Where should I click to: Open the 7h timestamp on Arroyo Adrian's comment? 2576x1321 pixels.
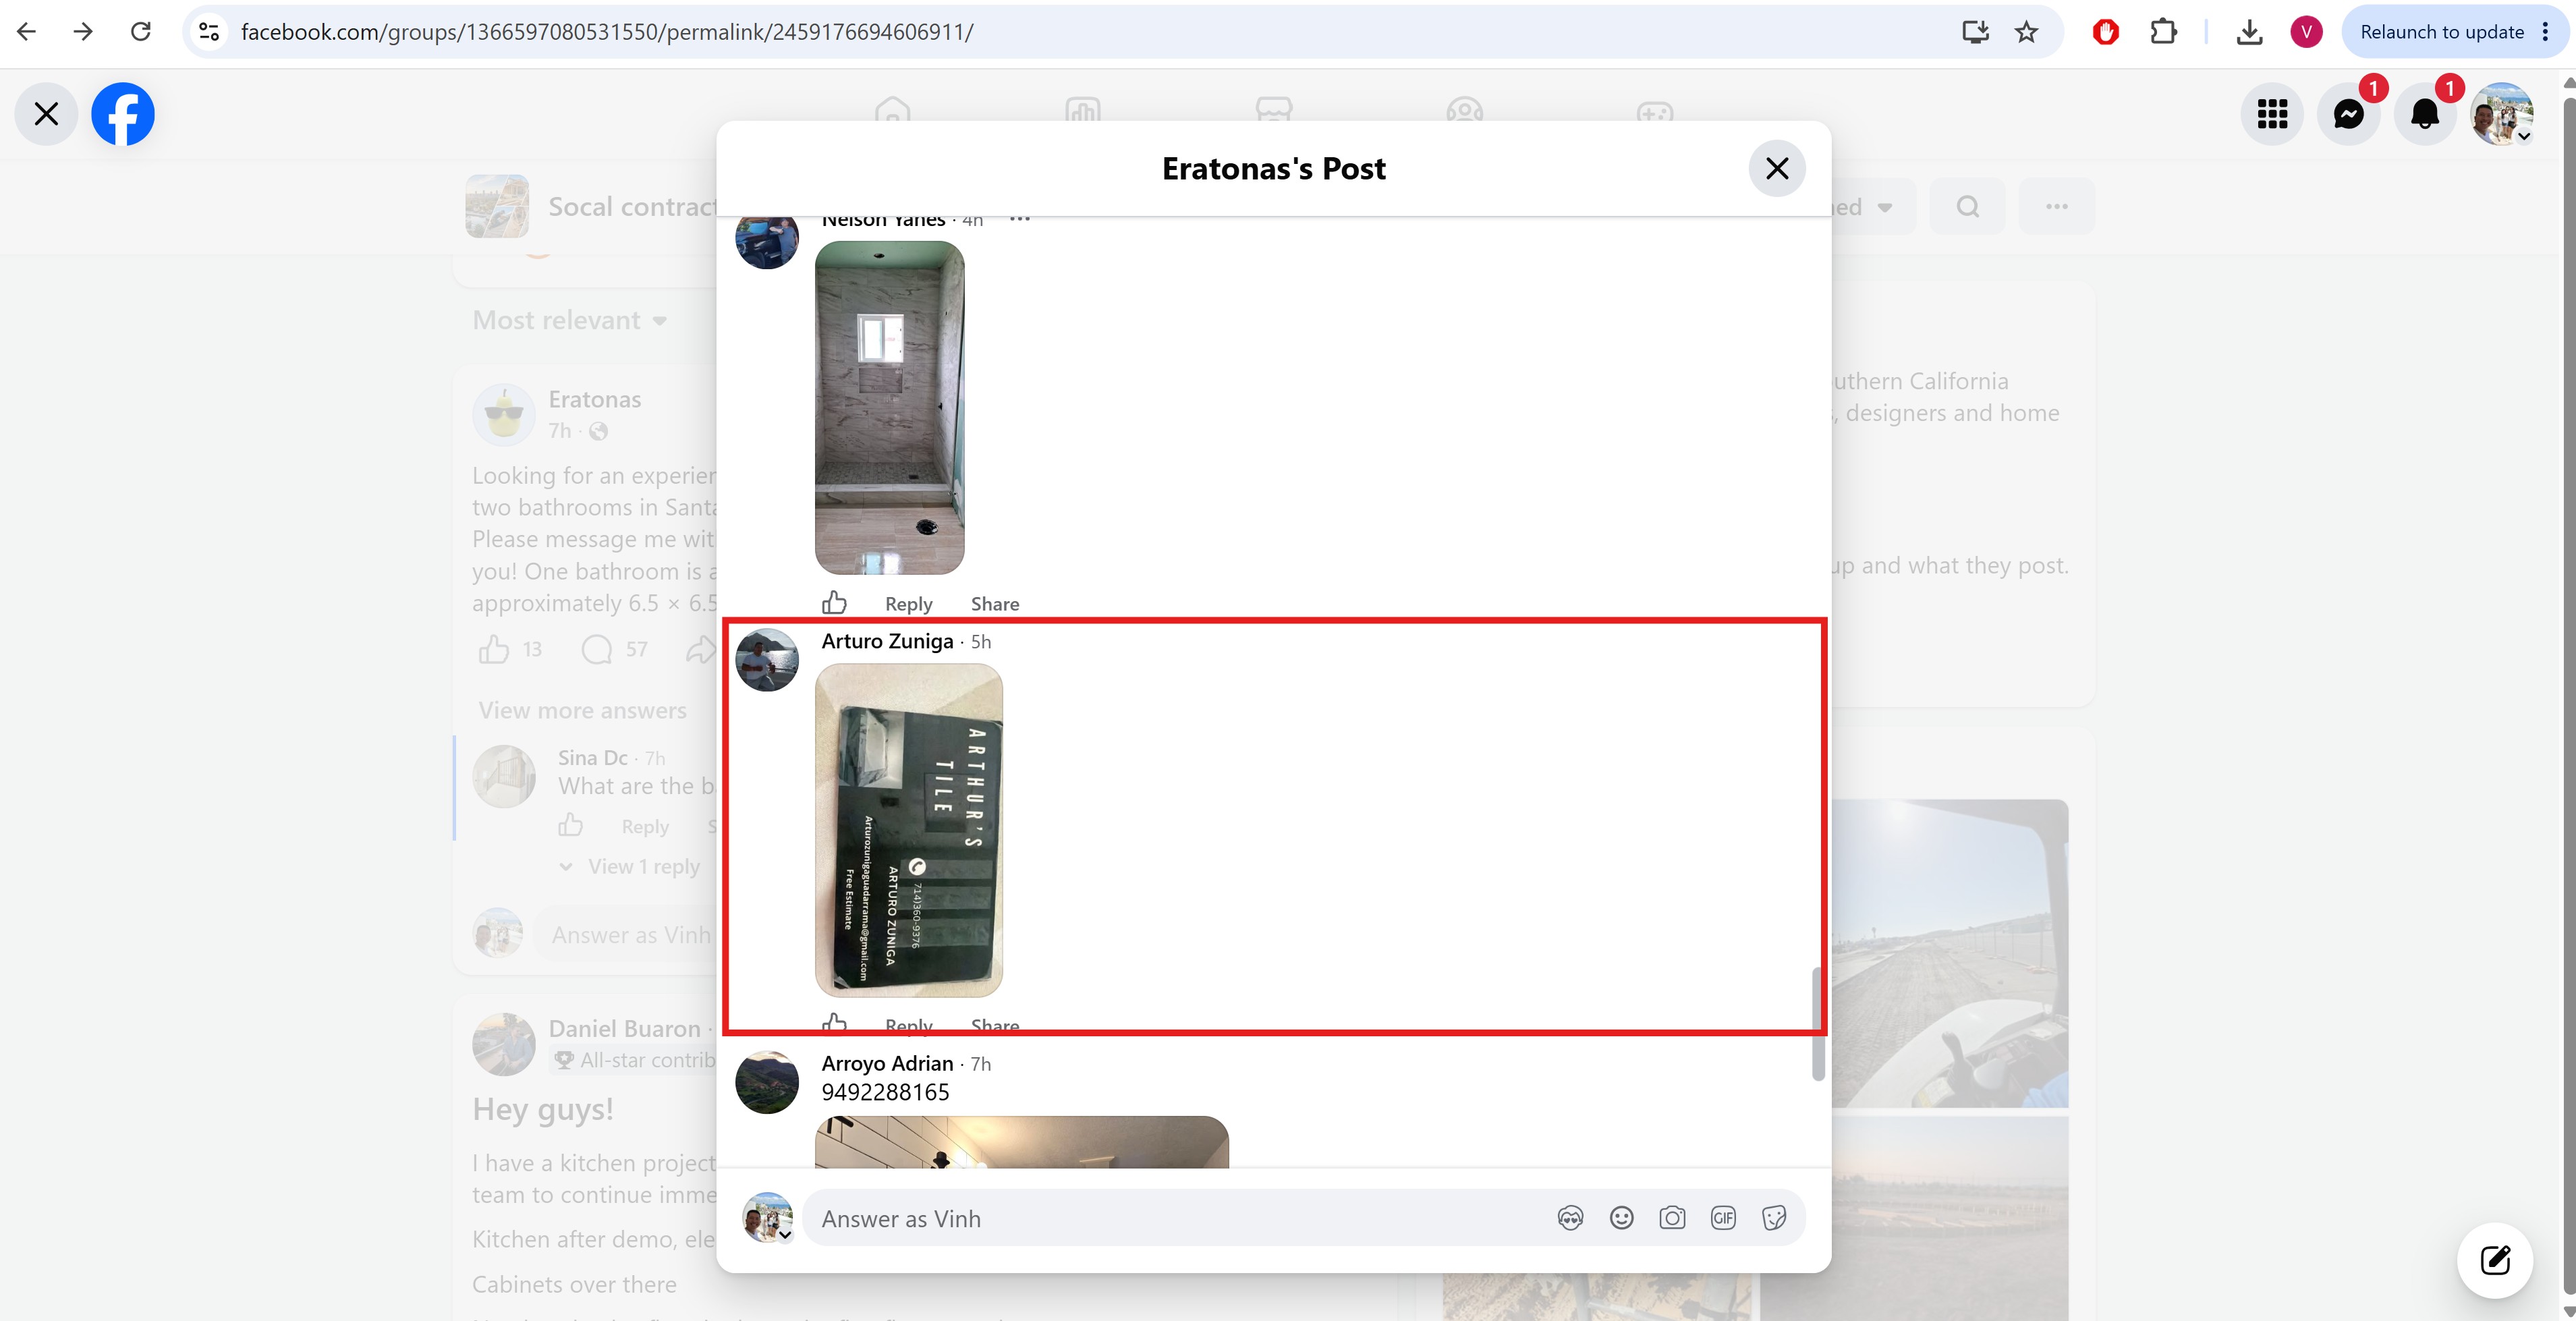981,1064
